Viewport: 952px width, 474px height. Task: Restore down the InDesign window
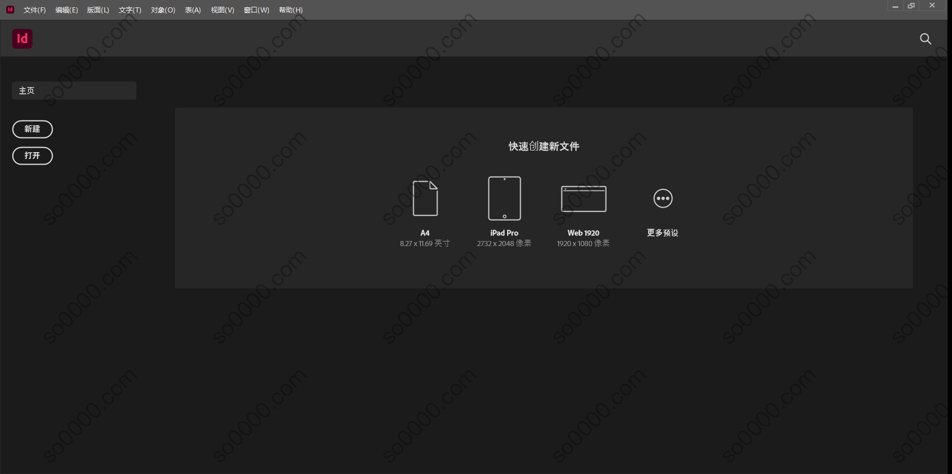[x=911, y=6]
